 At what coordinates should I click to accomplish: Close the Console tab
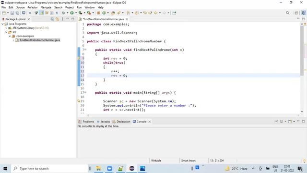149,122
